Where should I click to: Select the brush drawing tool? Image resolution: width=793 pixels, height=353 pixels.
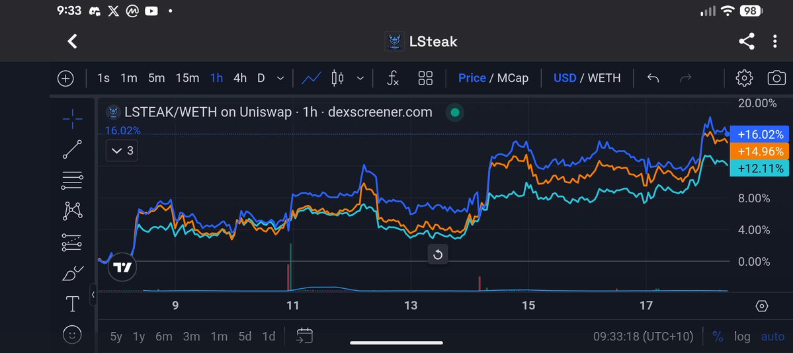click(72, 274)
